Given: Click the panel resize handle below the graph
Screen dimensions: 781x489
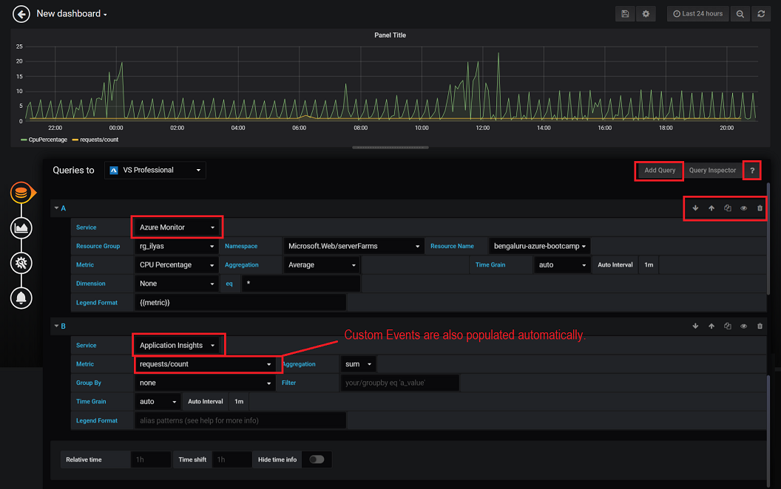Looking at the screenshot, I should click(390, 147).
